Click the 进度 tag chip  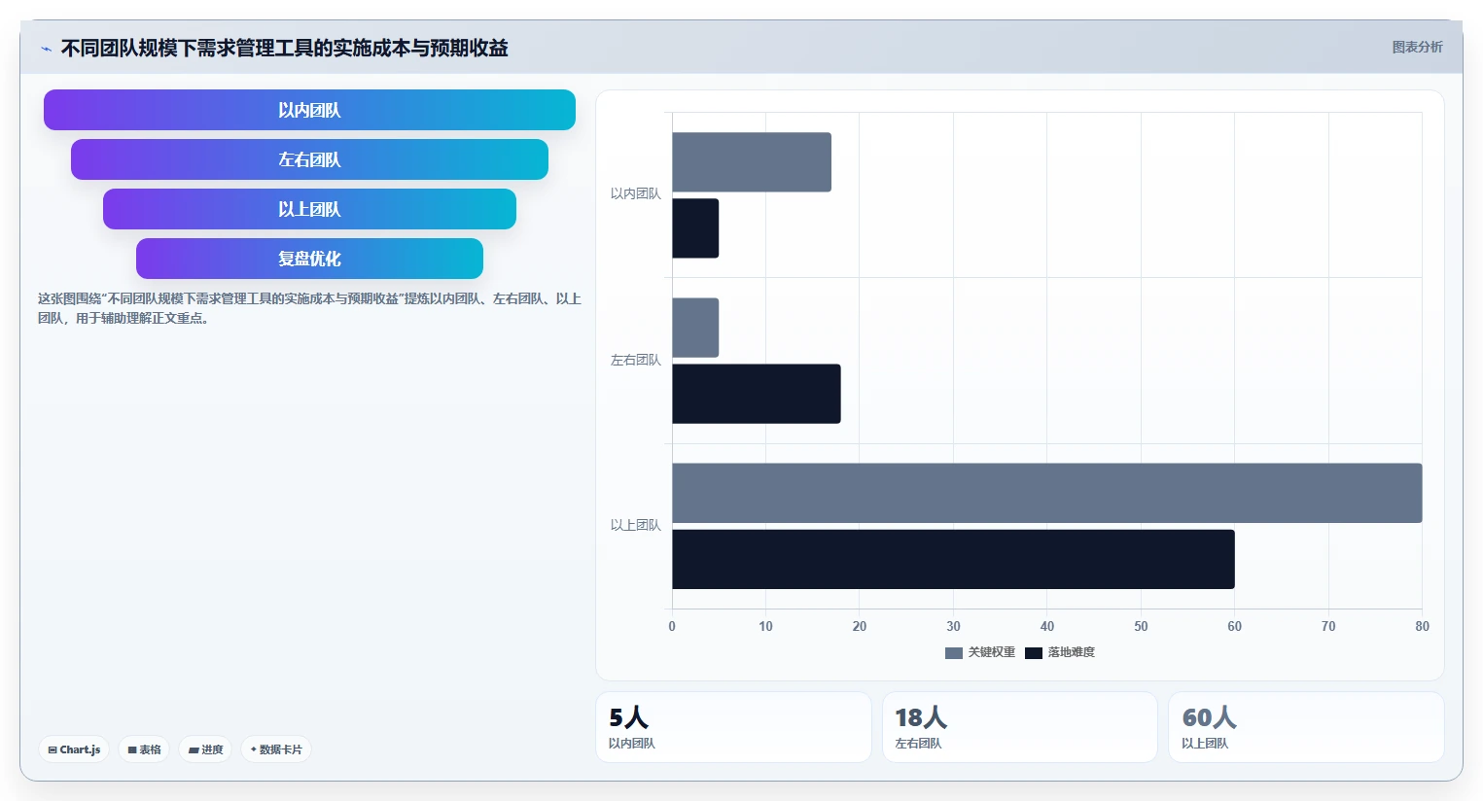[205, 749]
